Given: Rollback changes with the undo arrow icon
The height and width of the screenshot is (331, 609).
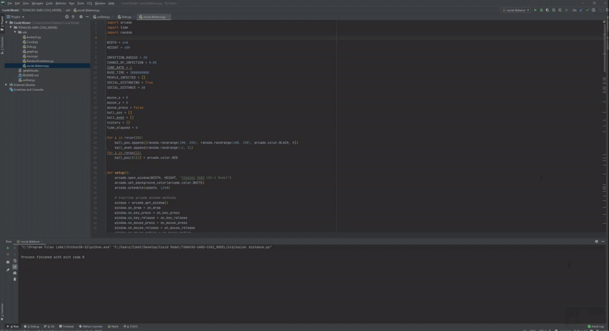Looking at the screenshot, I should pos(600,10).
